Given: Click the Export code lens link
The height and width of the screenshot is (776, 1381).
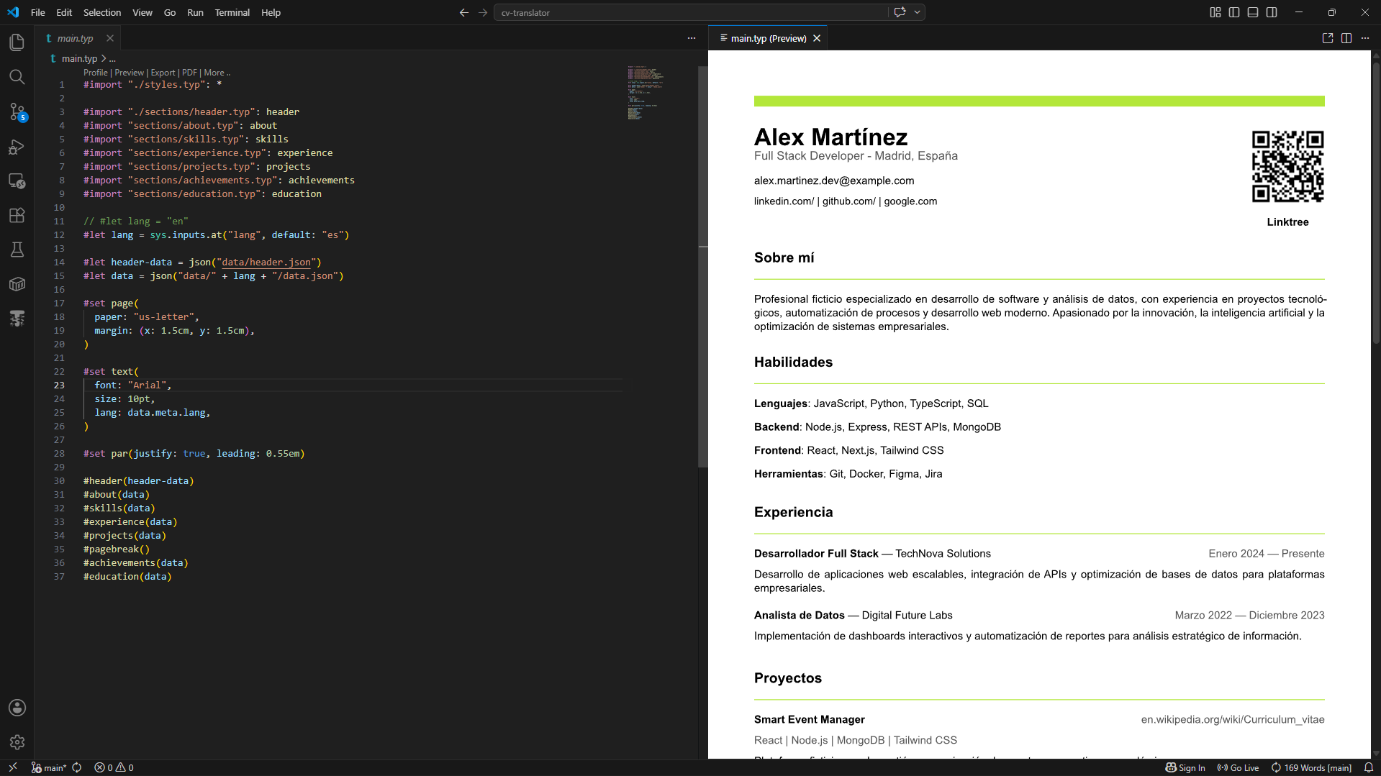Looking at the screenshot, I should 163,73.
